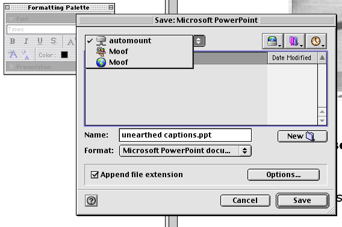342x227 pixels.
Task: Open the Shortcuts network globe button
Action: (x=273, y=41)
